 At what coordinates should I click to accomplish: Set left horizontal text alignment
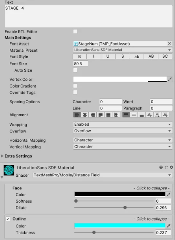[77, 115]
